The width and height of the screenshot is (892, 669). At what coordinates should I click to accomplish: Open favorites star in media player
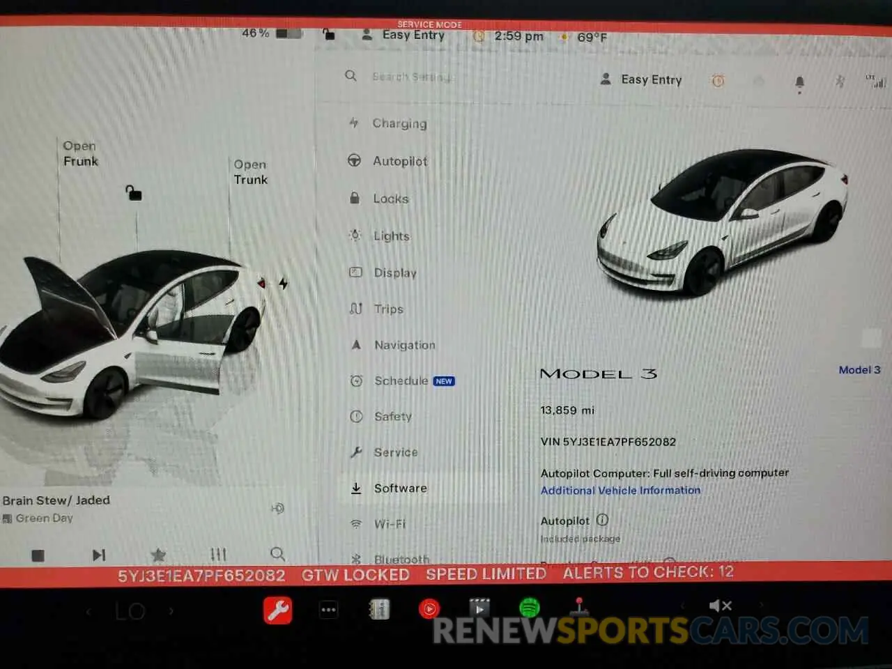[158, 555]
